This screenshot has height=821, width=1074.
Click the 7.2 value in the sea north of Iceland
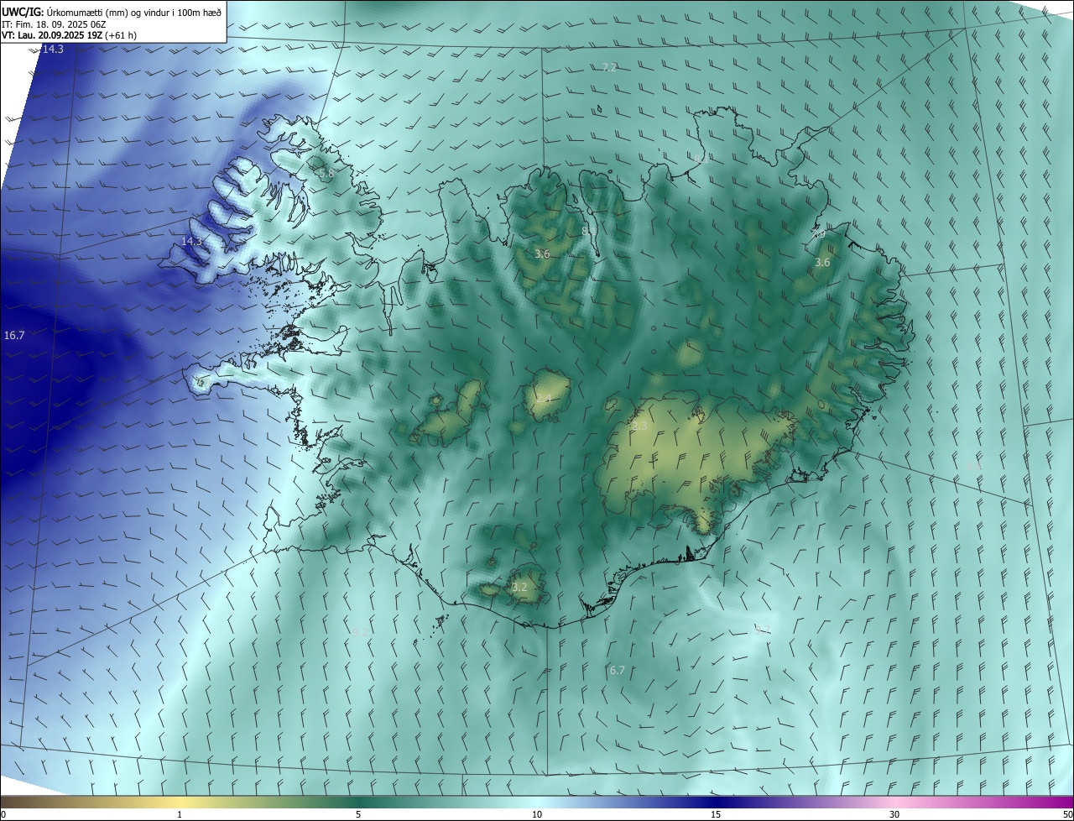pyautogui.click(x=610, y=67)
